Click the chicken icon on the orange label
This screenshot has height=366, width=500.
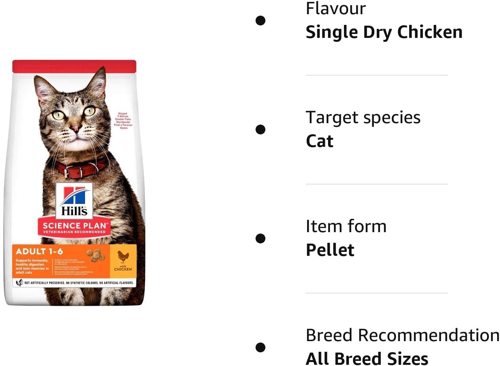123,257
